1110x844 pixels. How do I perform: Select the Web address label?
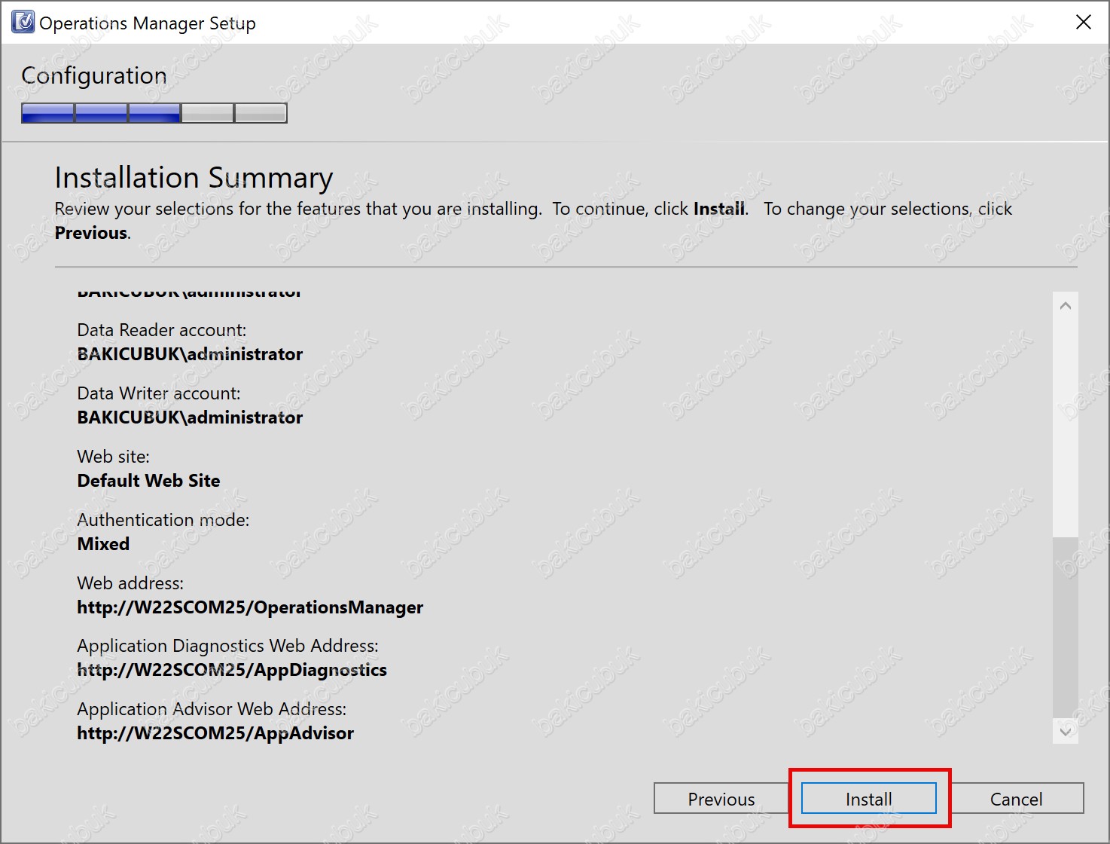pyautogui.click(x=130, y=583)
